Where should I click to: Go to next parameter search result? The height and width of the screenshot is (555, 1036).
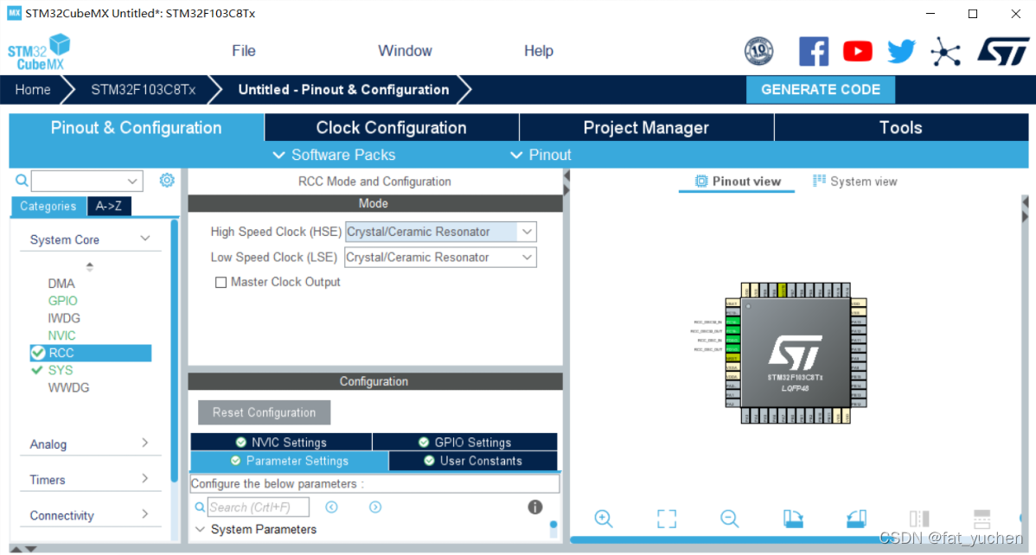[375, 507]
